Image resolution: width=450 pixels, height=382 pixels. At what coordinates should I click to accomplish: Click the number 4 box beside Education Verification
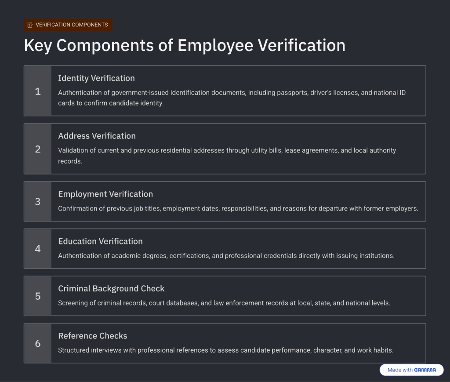tap(38, 249)
